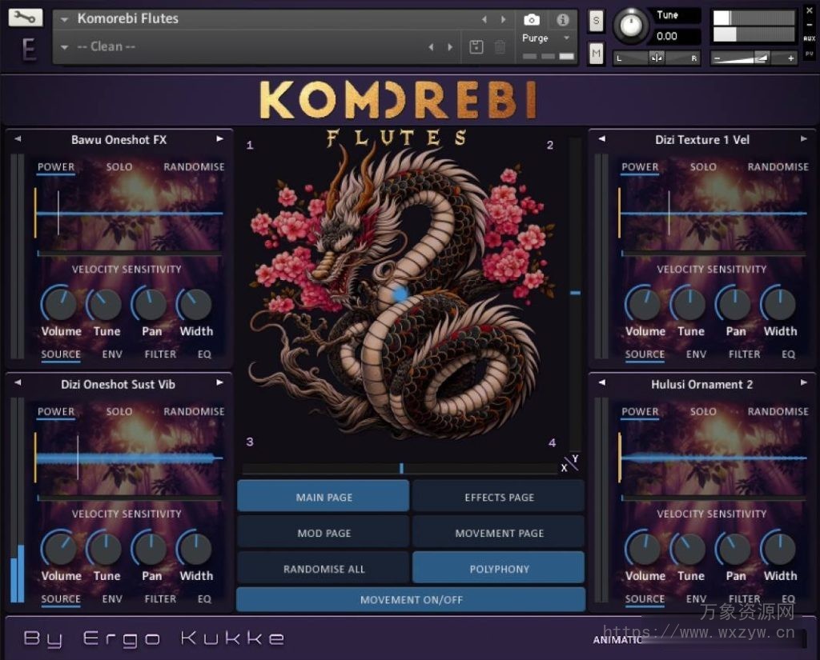Open the snapshot camera view in the header
Screen dimensions: 820x660
531,22
